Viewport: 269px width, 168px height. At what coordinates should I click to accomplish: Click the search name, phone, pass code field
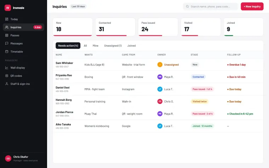click(211, 6)
